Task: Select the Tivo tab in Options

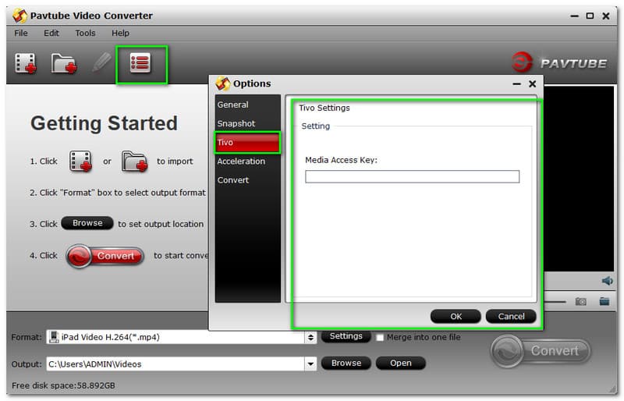Action: [247, 143]
